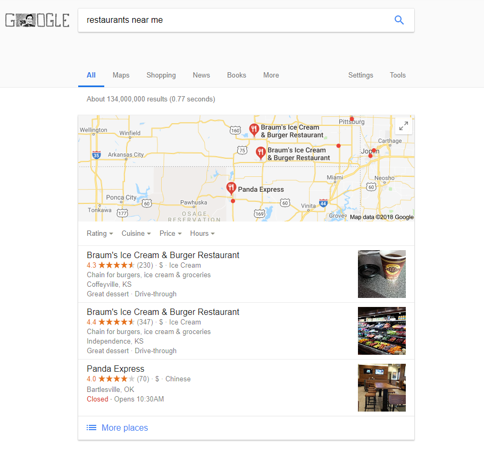
Task: Click the top Braum's map pin near route 160
Action: point(254,130)
